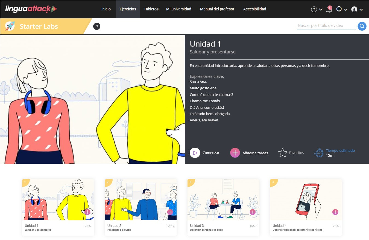Screen dimensions: 369x240
Task: Click the blue search magnifier button
Action: coord(362,26)
